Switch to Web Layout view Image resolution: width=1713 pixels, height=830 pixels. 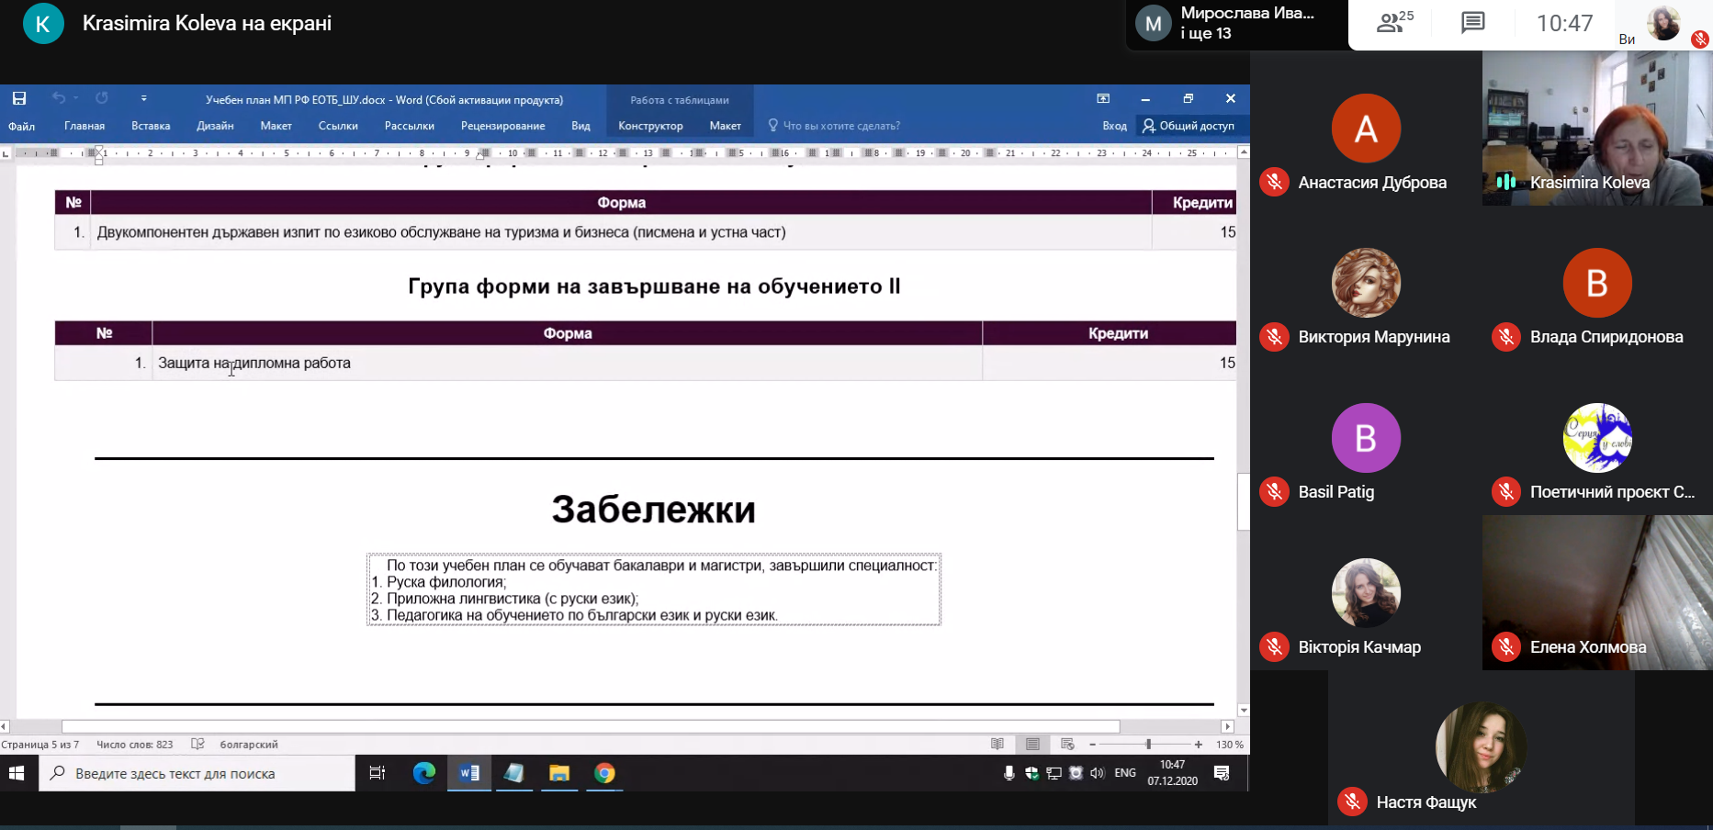tap(1067, 745)
